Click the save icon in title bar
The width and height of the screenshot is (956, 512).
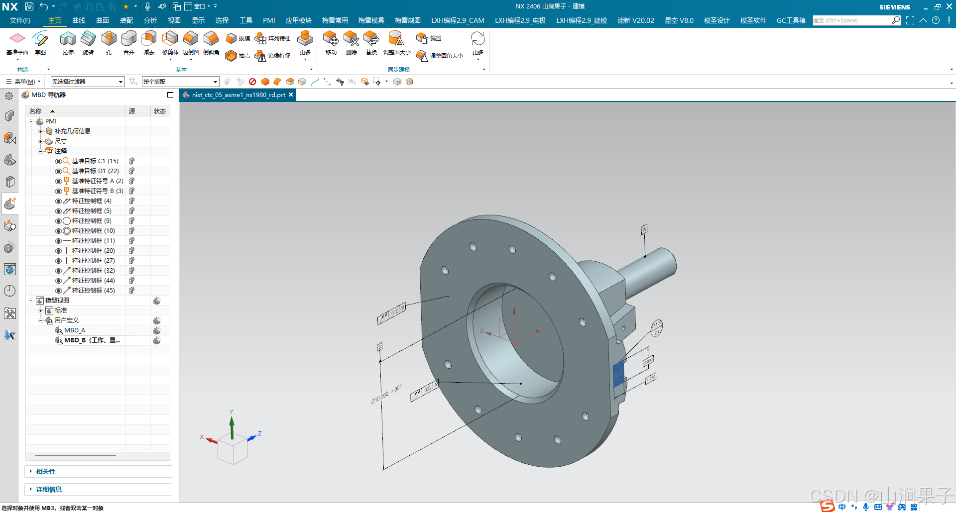(29, 6)
